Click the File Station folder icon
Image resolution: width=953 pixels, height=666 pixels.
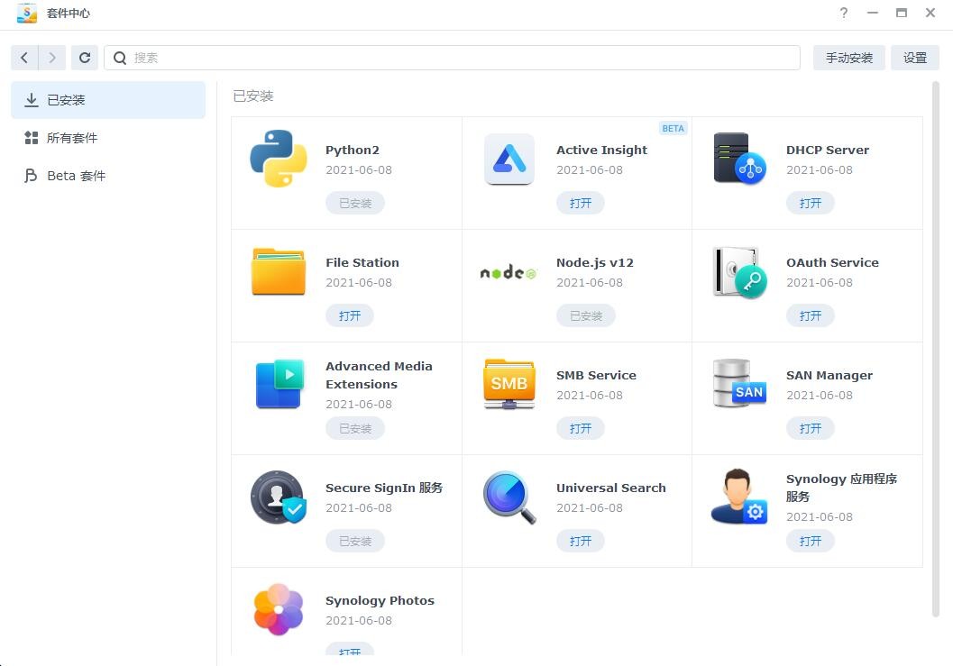278,271
